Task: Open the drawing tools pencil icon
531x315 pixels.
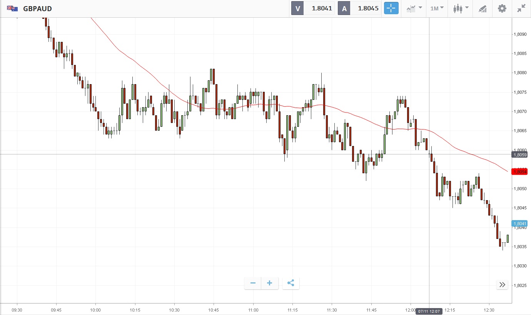Action: click(x=483, y=8)
